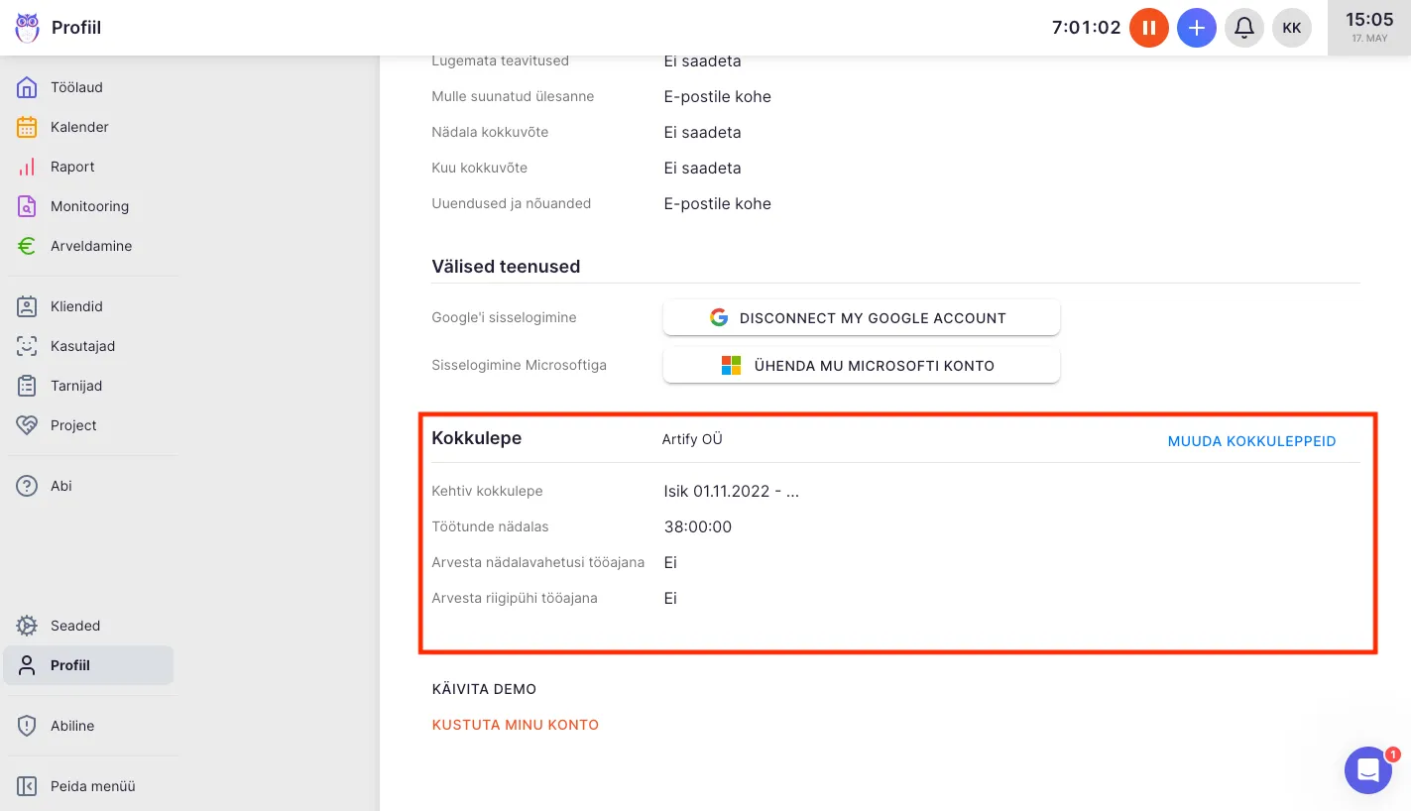The image size is (1411, 811).
Task: Click the blue plus add button
Action: [1196, 28]
